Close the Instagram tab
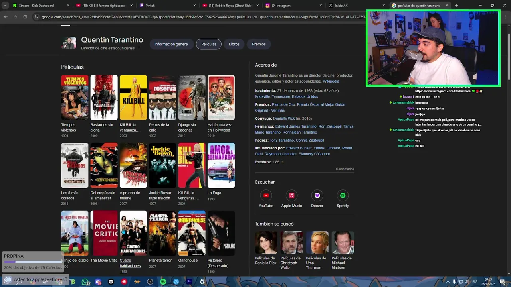The width and height of the screenshot is (511, 287). point(321,6)
